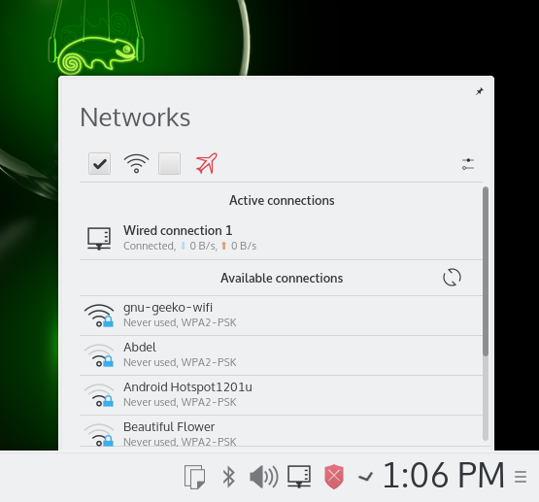
Task: Select the gnu-geeko-wifi network
Action: [x=281, y=315]
